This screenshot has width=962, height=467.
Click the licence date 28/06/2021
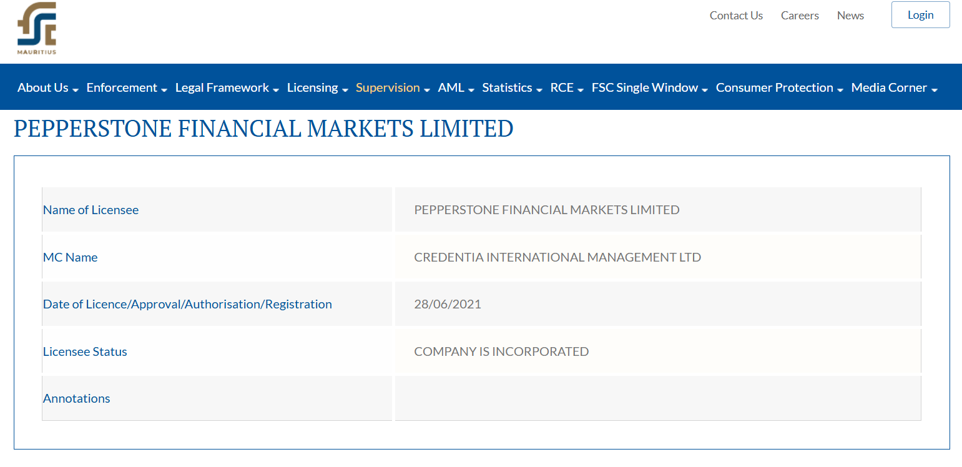[448, 304]
